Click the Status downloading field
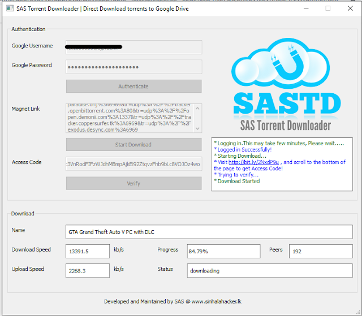 click(x=270, y=271)
